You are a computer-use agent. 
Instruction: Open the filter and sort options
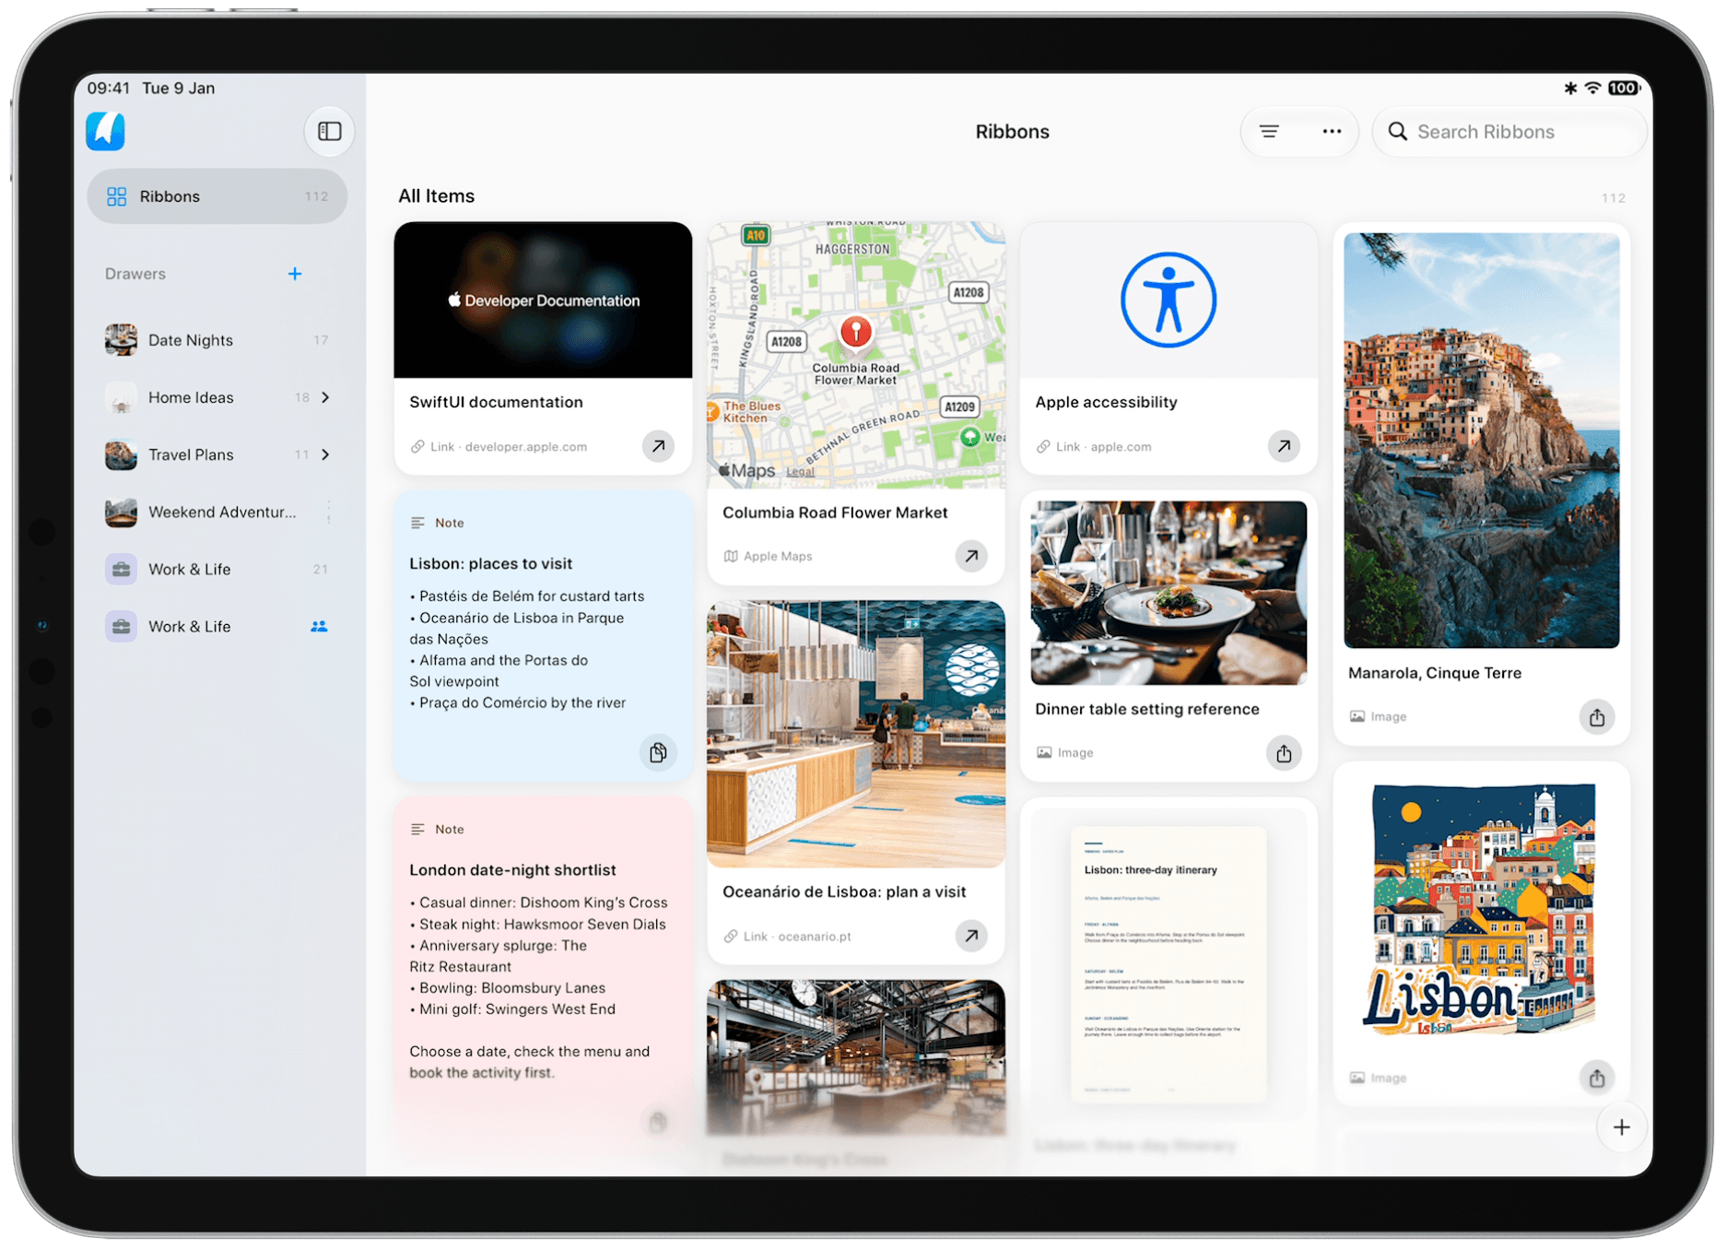1268,132
